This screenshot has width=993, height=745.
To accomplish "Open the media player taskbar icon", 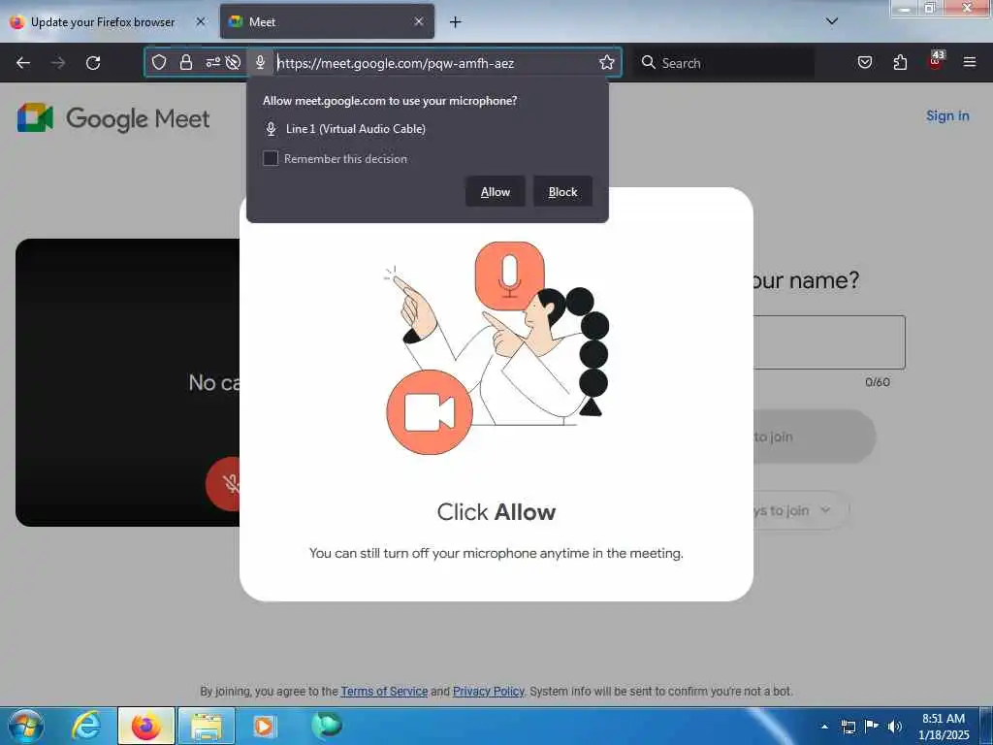I will pos(264,726).
